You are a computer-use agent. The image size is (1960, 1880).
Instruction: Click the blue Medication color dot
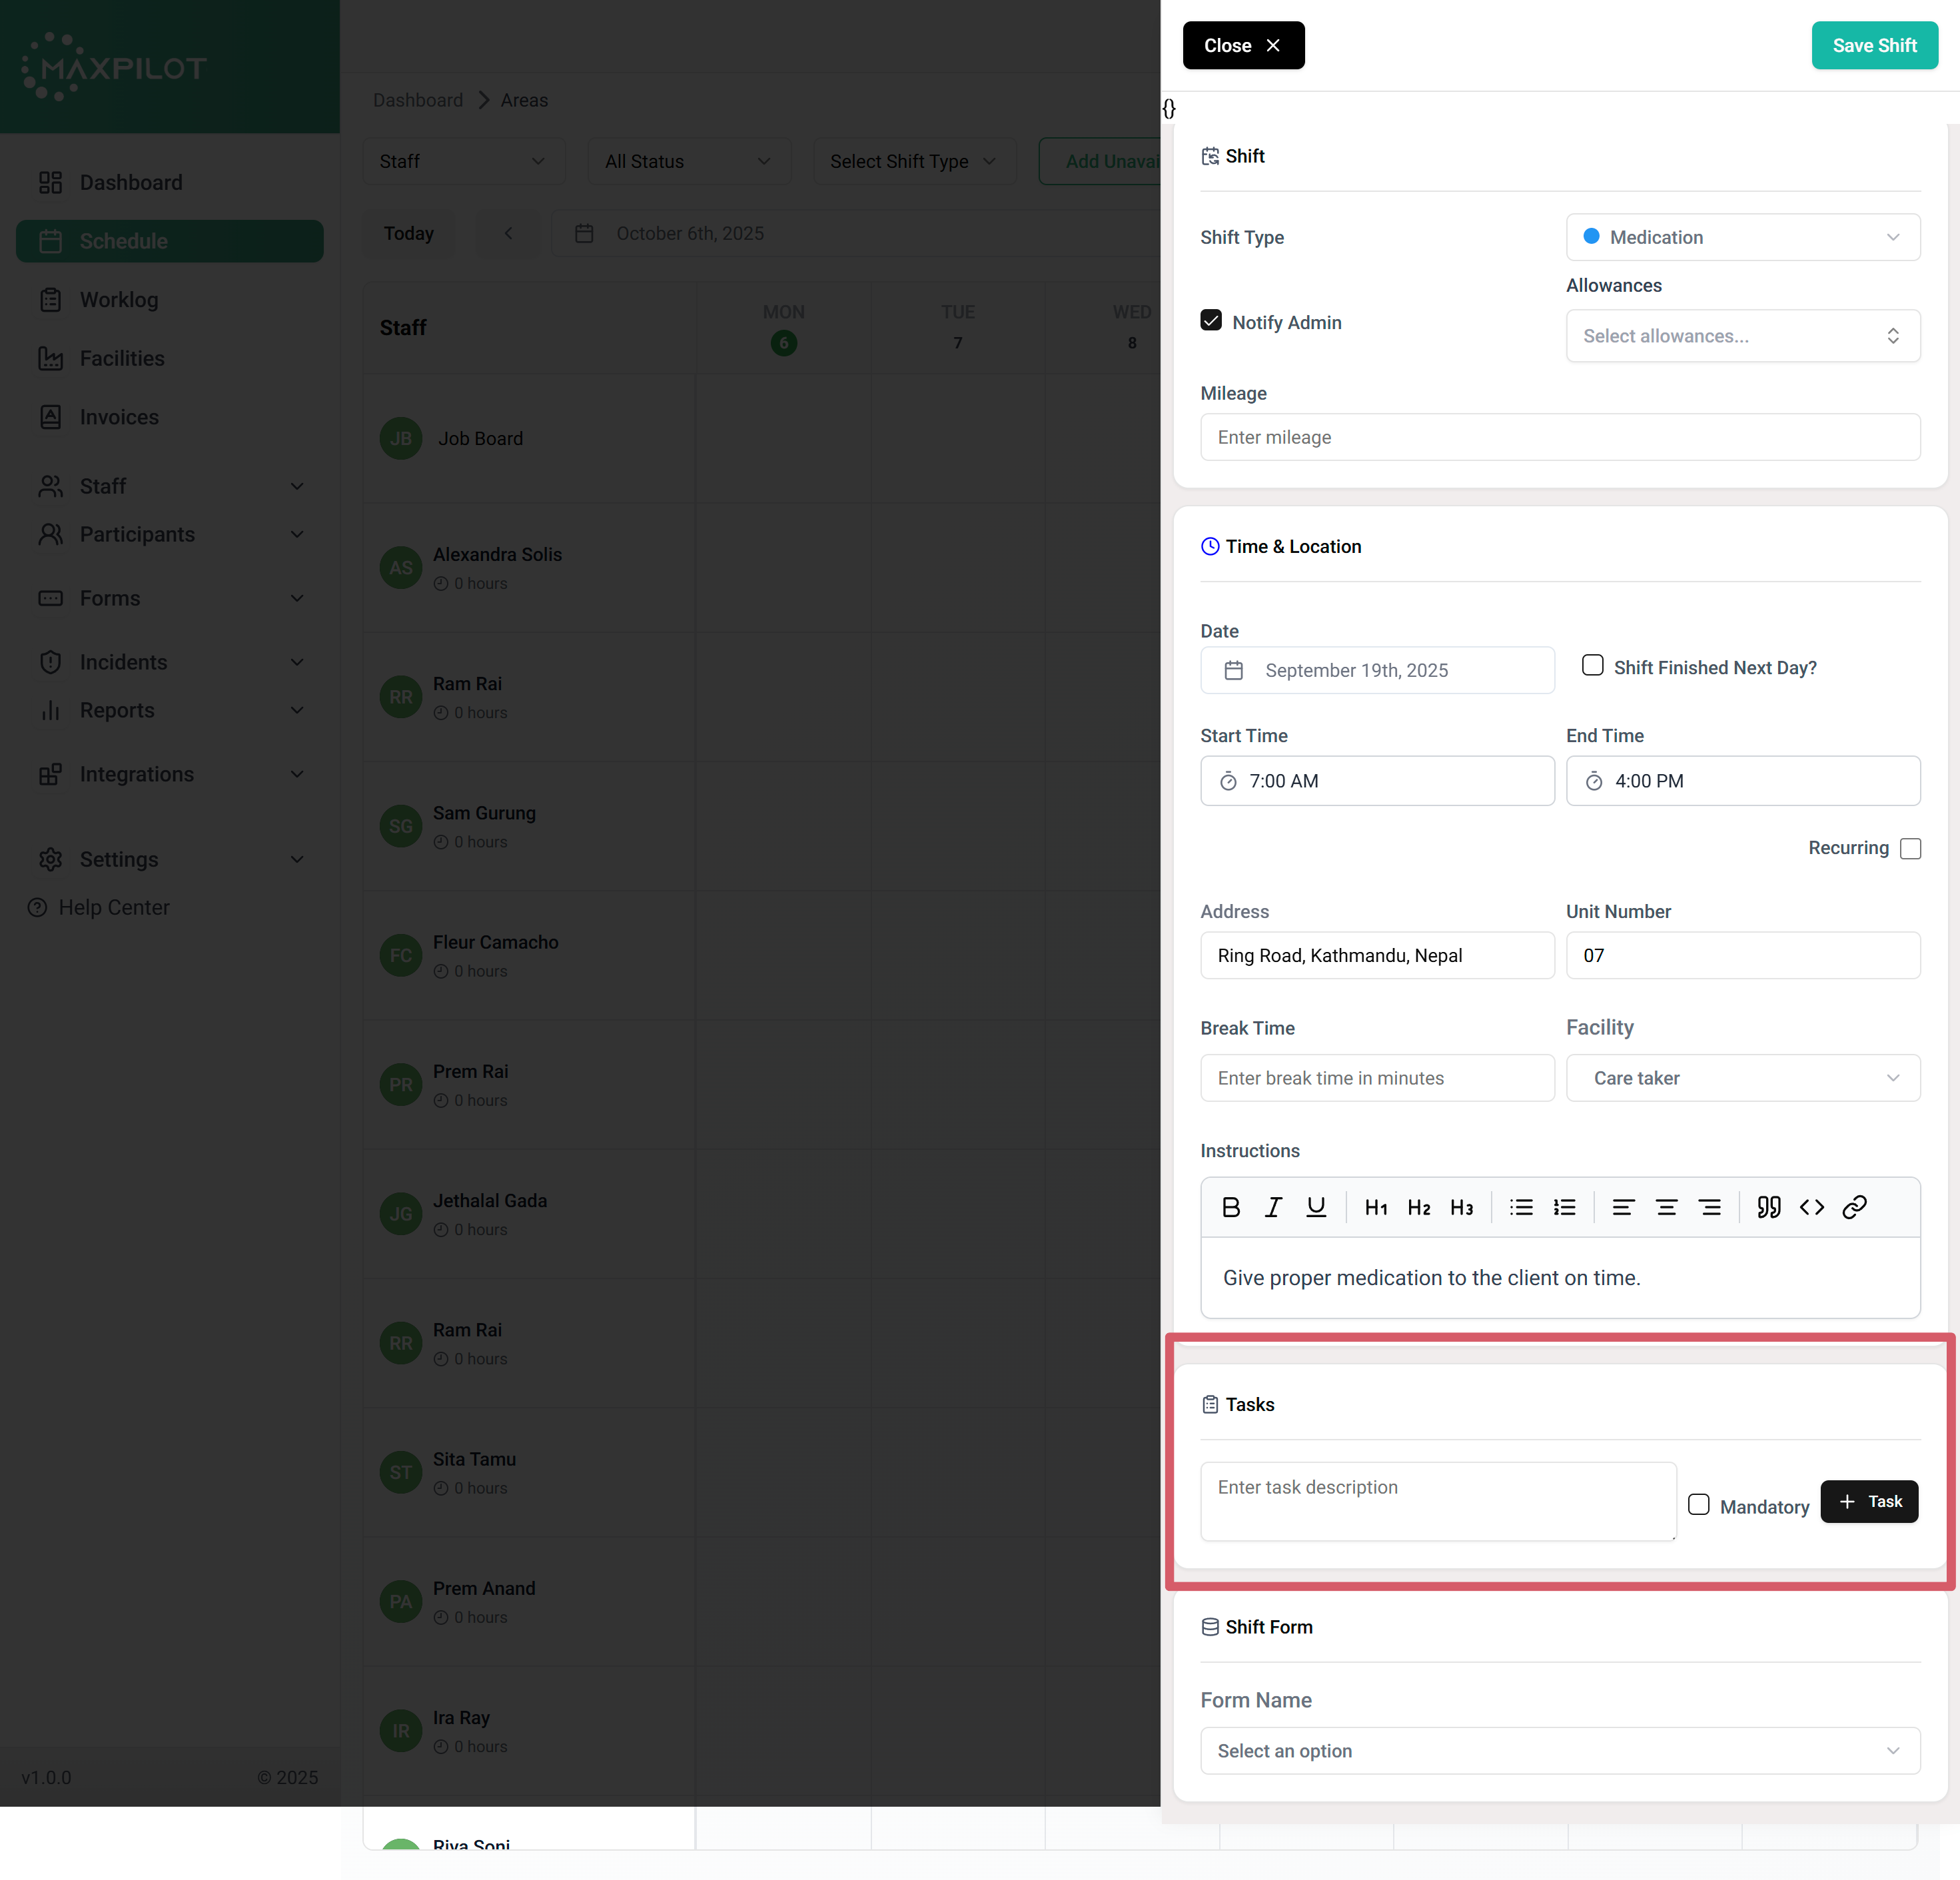point(1591,236)
